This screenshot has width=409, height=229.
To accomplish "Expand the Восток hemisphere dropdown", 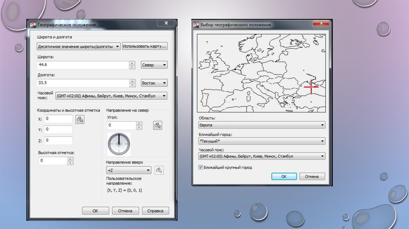I will [154, 83].
